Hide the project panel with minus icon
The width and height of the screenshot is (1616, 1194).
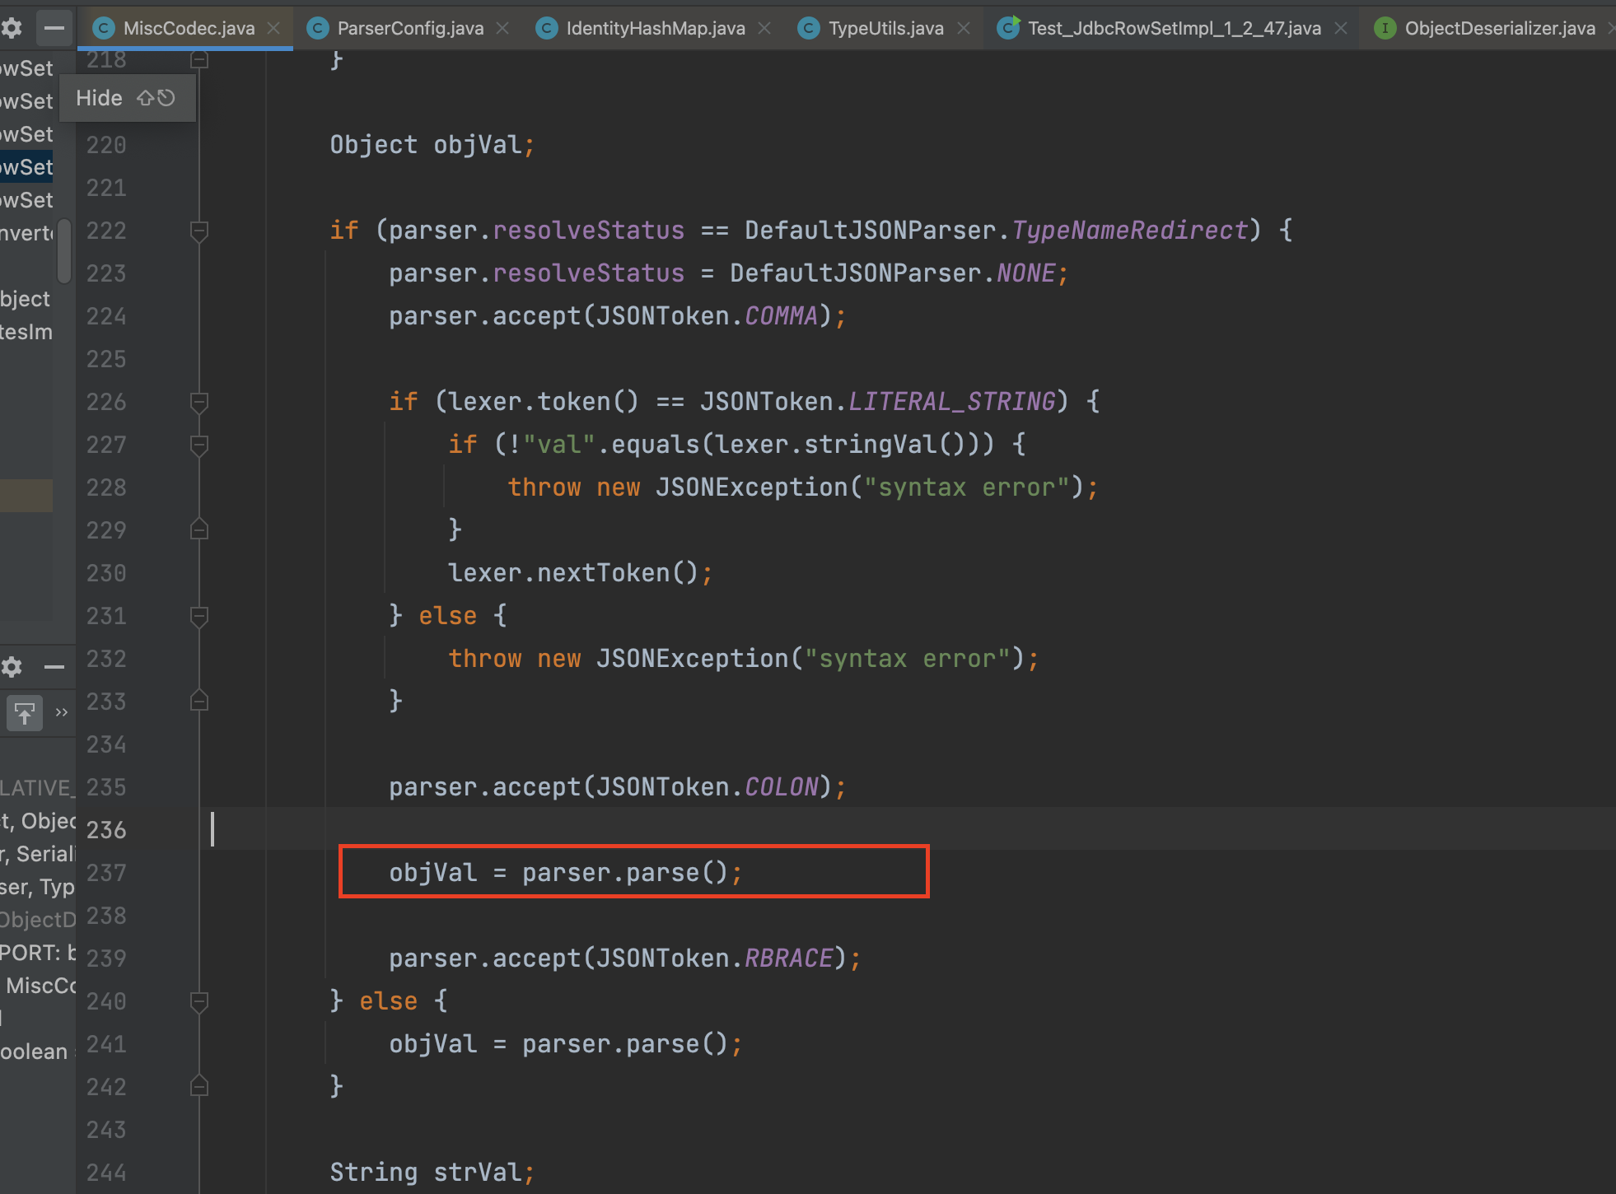pyautogui.click(x=54, y=28)
